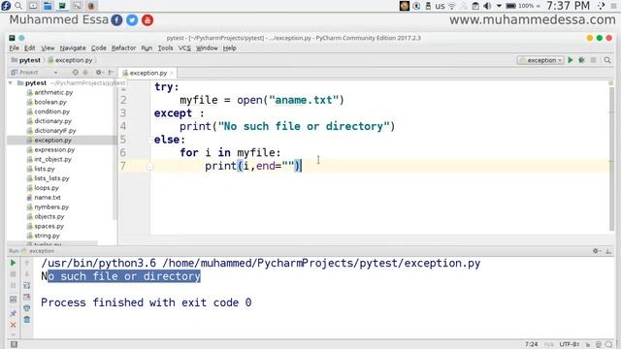The width and height of the screenshot is (621, 349).
Task: Open the Wi-Fi network indicator
Action: pos(452,6)
